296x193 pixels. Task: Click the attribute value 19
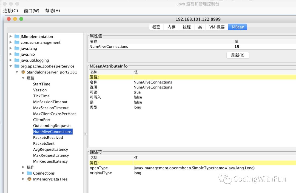point(237,46)
